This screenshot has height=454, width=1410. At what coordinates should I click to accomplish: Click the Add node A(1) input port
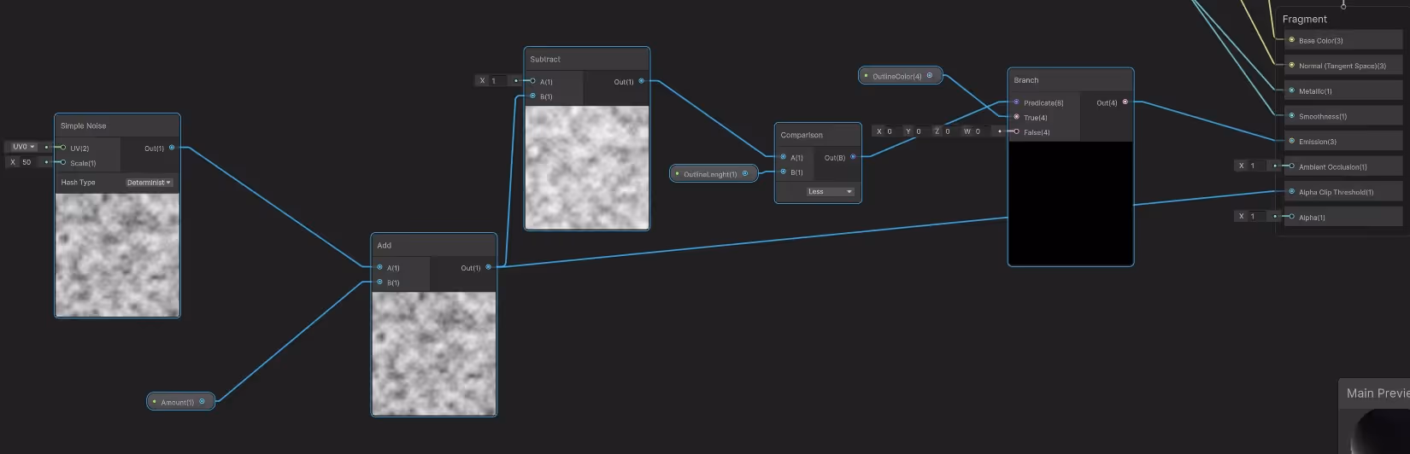click(380, 267)
